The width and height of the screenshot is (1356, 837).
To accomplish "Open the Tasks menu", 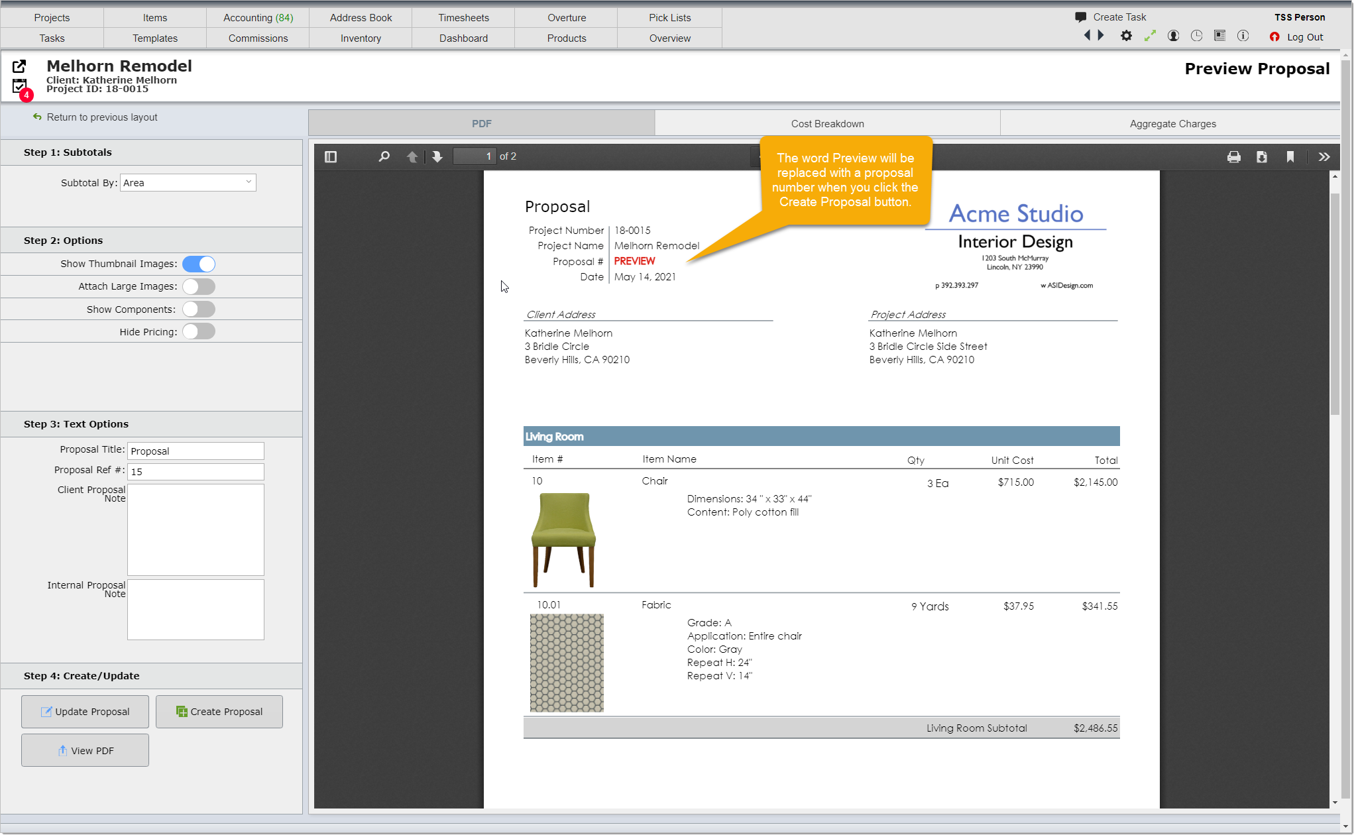I will 52,38.
